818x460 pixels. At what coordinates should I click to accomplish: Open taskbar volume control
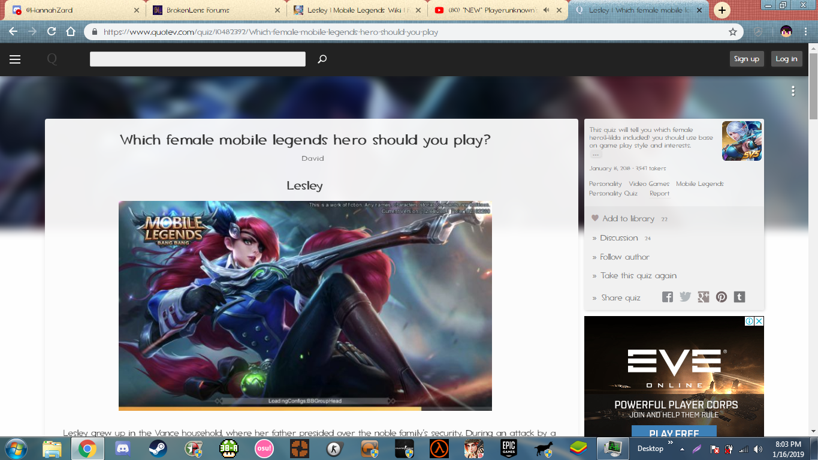click(x=758, y=449)
